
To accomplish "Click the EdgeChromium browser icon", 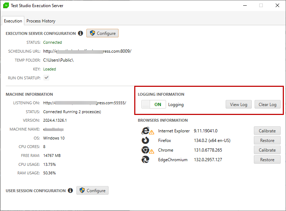I will (145, 159).
